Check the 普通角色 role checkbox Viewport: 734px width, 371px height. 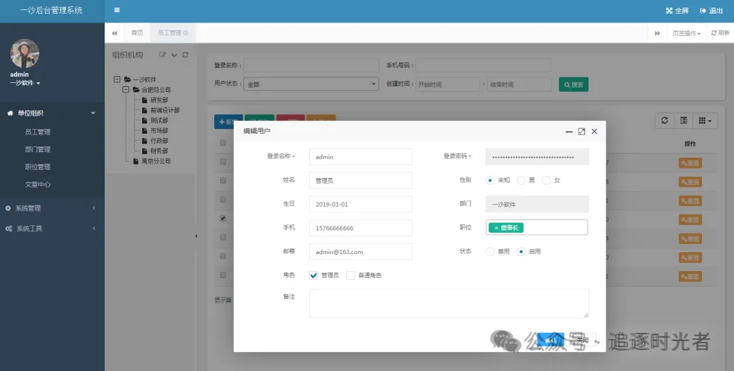[x=350, y=276]
